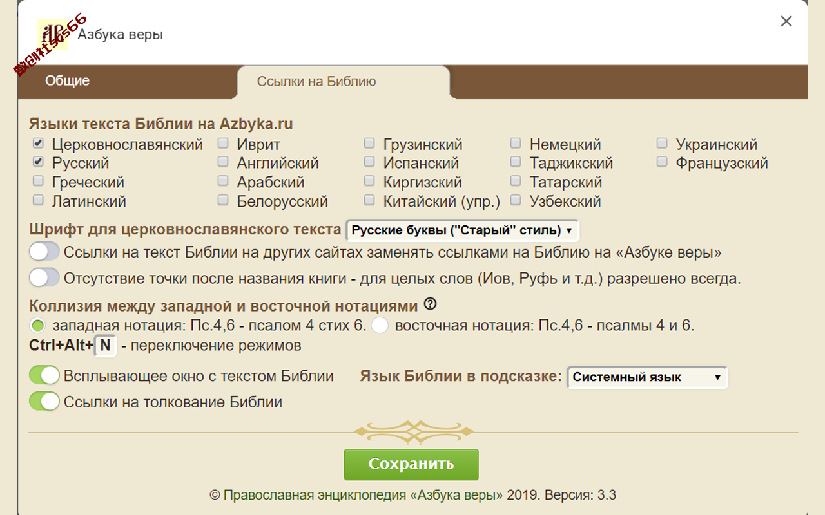
Task: Switch to the Общие tab
Action: pos(67,81)
